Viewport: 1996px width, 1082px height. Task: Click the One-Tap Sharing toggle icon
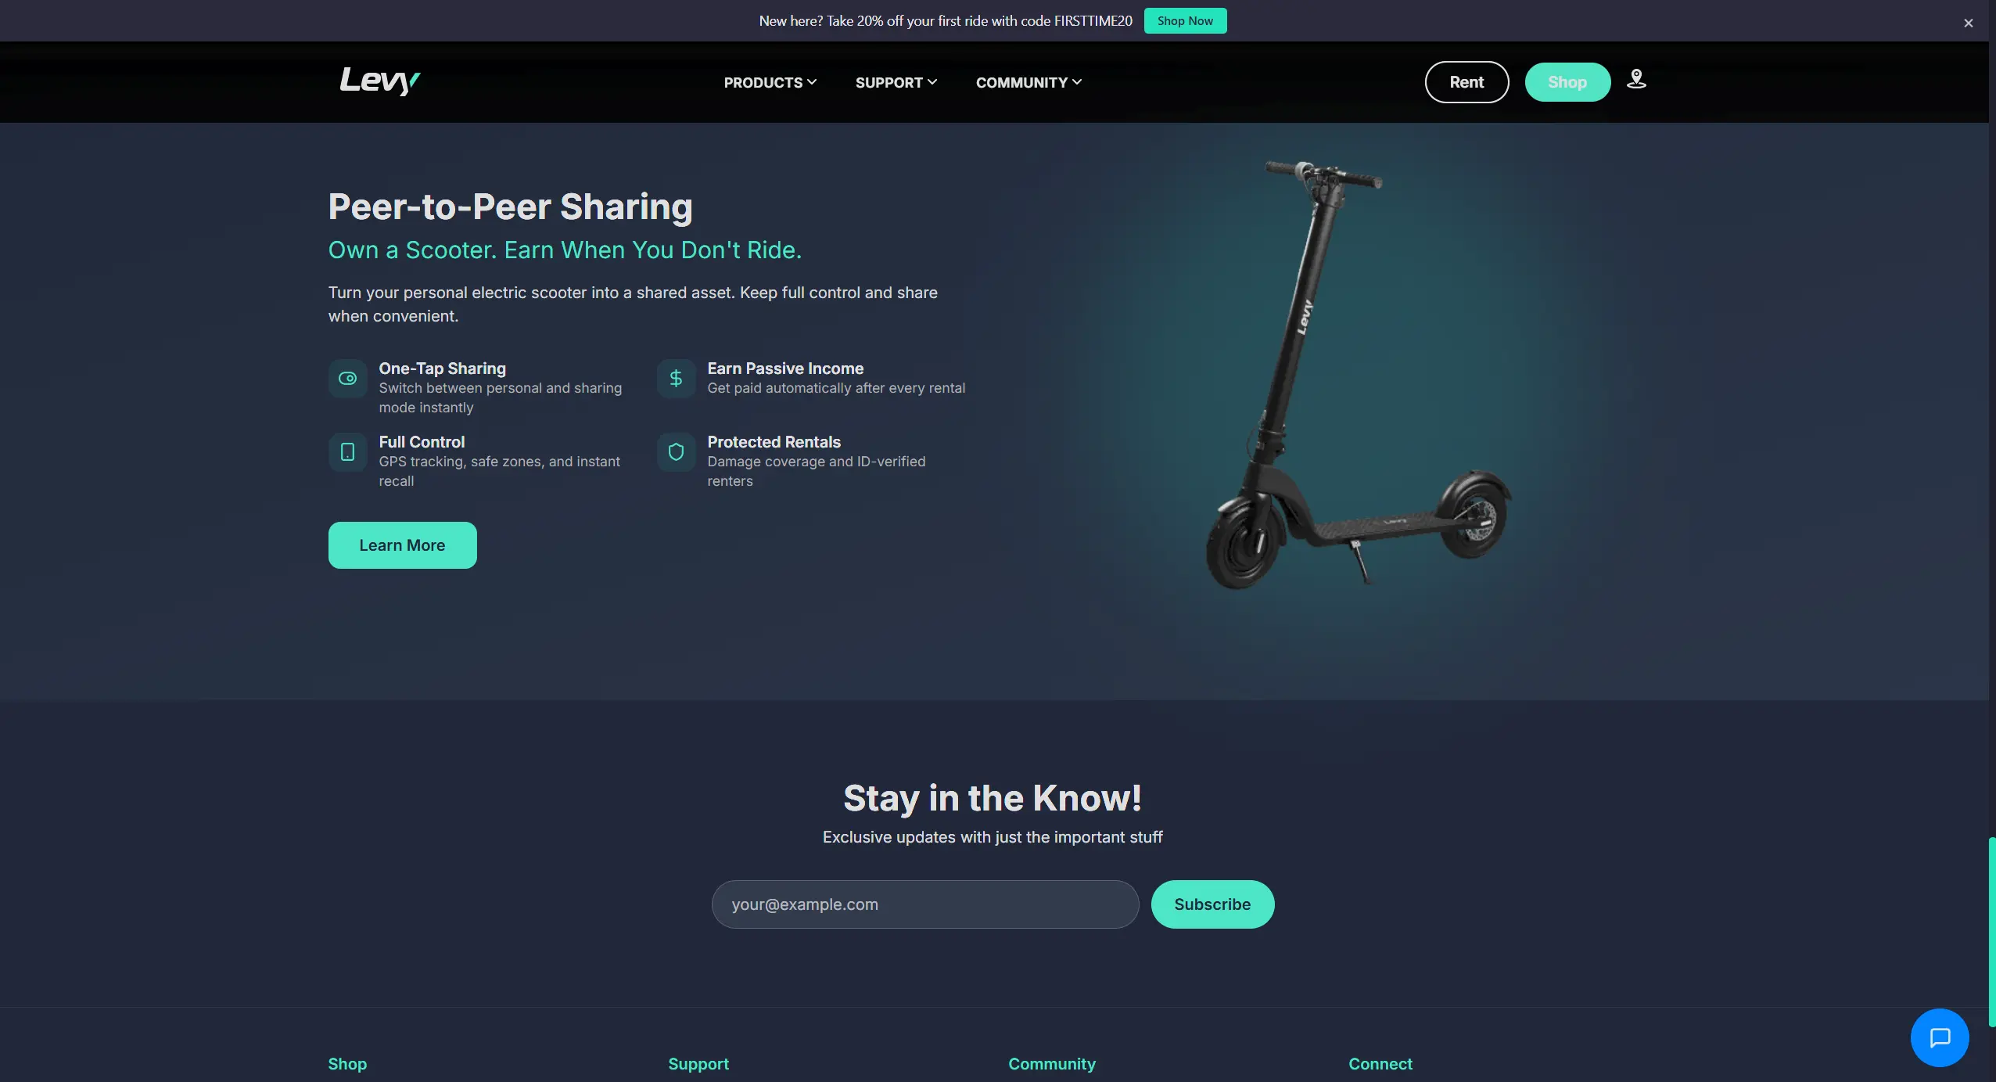click(x=348, y=379)
